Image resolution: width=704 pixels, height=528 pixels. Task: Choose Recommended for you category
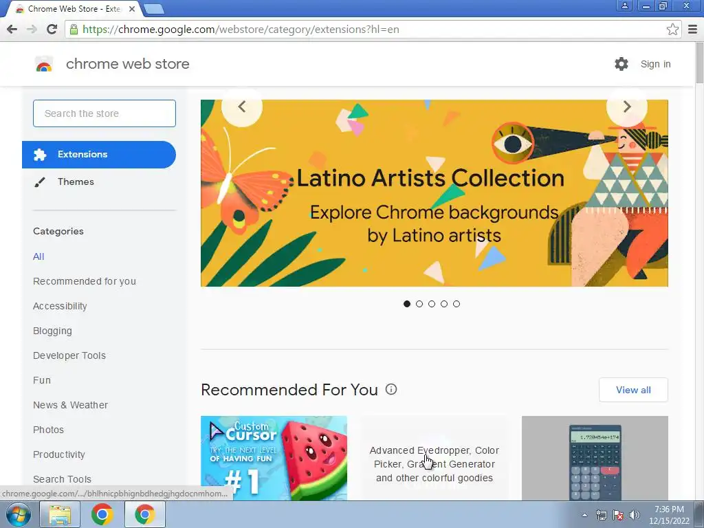click(x=85, y=281)
